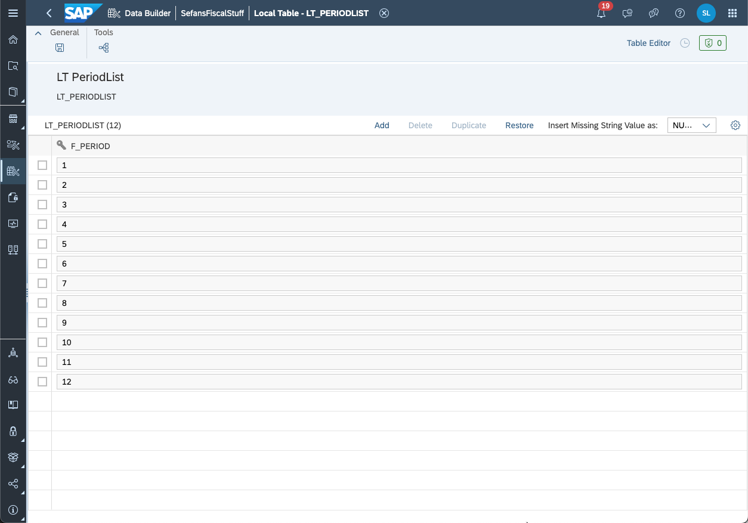Click the sidebar resize grip handle

click(27, 292)
